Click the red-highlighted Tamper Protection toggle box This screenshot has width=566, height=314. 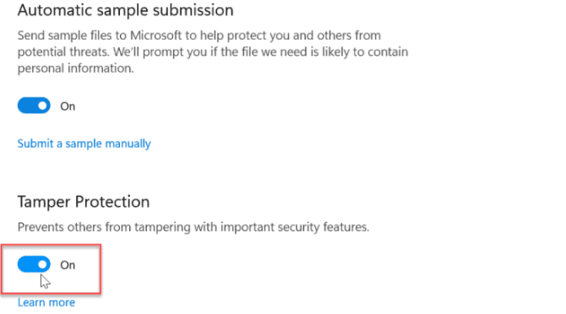[51, 269]
